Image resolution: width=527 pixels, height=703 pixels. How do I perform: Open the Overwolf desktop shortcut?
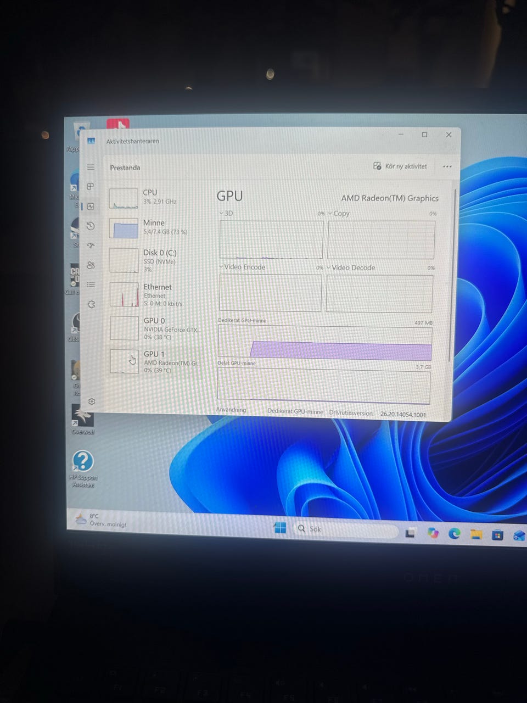[x=82, y=420]
